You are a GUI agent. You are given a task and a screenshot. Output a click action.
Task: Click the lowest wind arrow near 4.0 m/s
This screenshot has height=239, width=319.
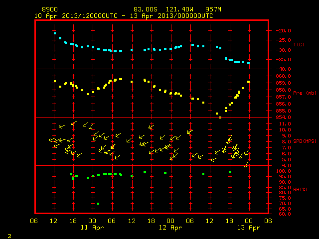click(246, 165)
